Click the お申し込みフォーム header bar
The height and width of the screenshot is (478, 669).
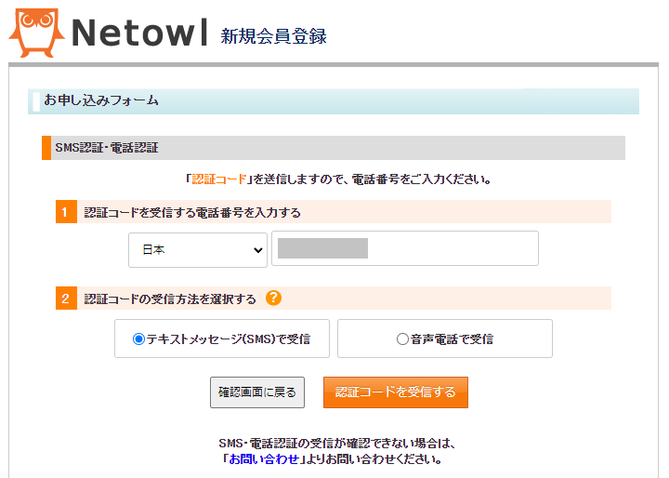(x=334, y=101)
